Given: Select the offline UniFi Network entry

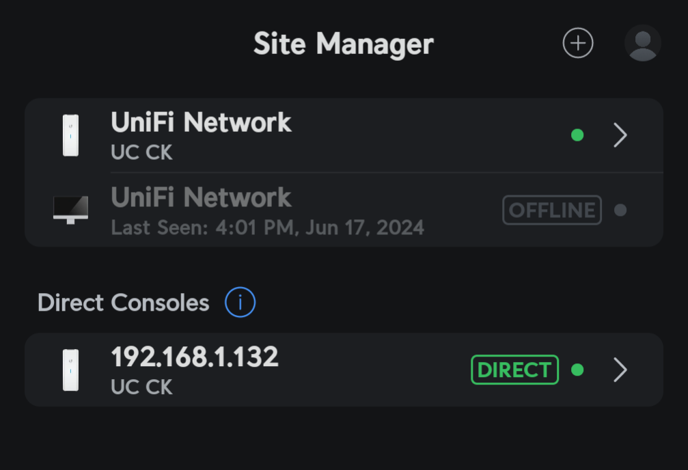Looking at the screenshot, I should point(344,210).
